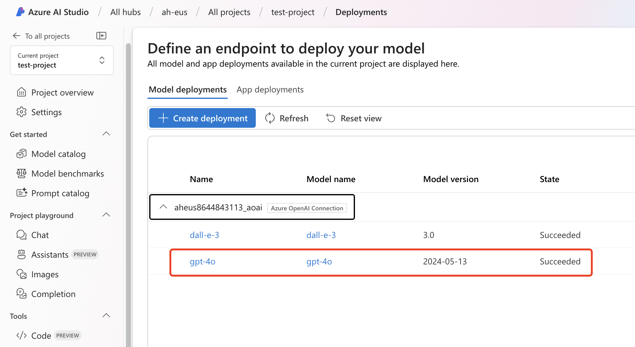Screen dimensions: 635x347
Task: Open the dall-e-3 deployment name link
Action: coord(204,235)
